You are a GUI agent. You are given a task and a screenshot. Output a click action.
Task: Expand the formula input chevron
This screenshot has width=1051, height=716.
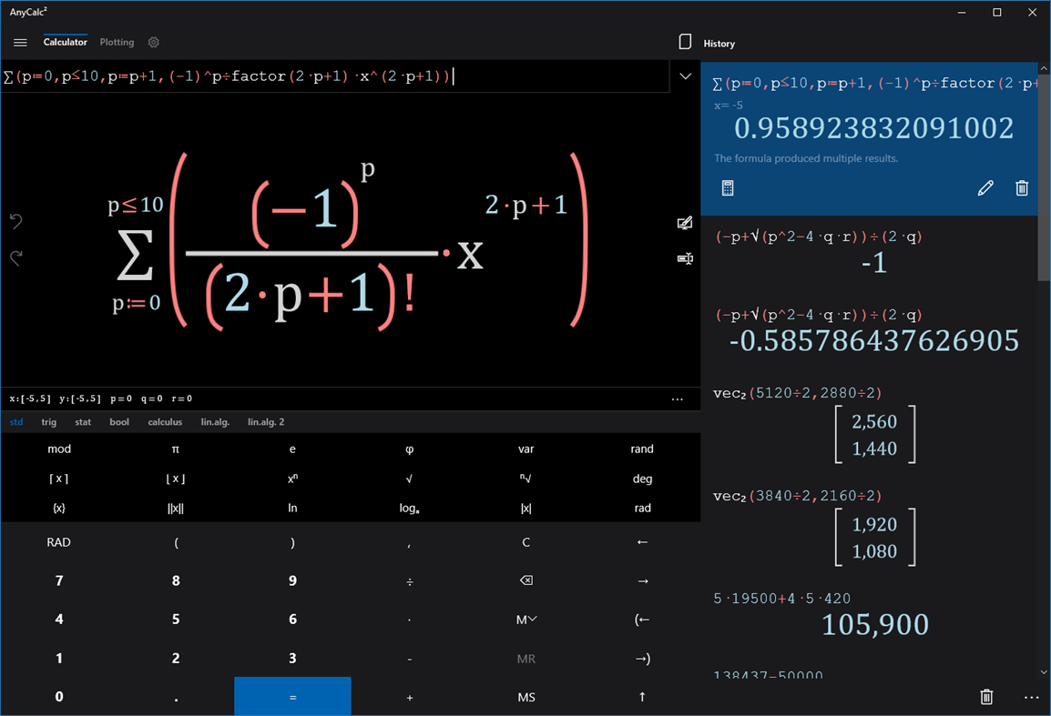pyautogui.click(x=685, y=76)
